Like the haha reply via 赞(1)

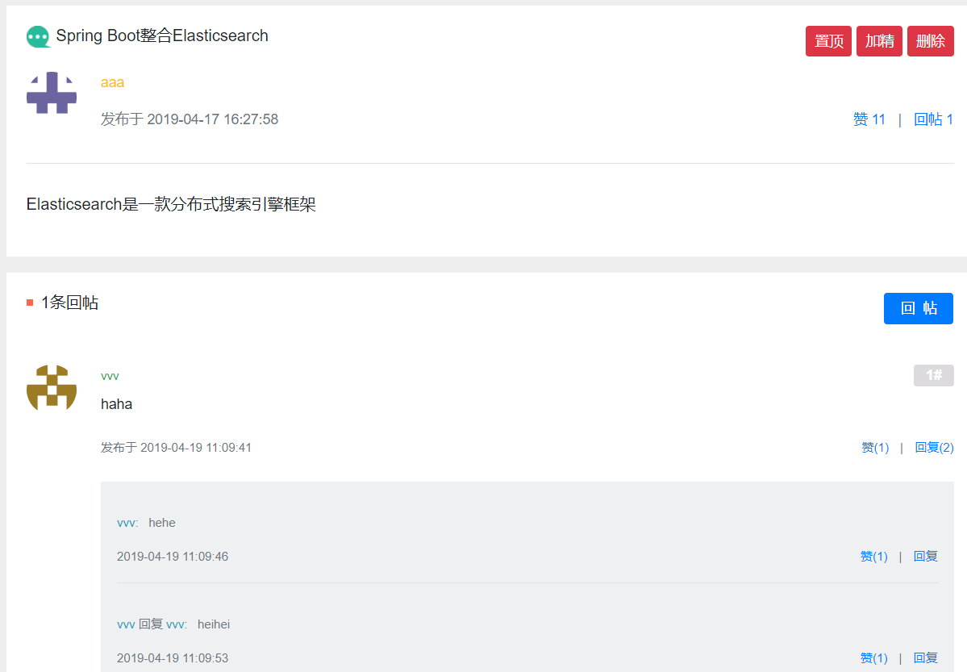coord(875,448)
